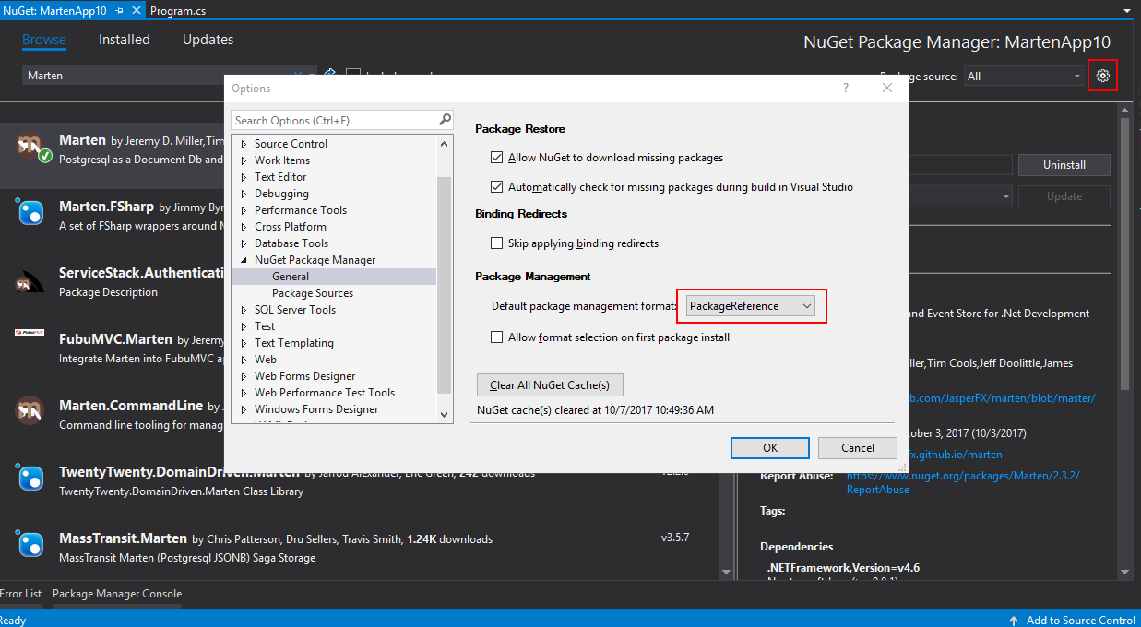Select Text Templating tree item
This screenshot has height=627, width=1141.
[294, 343]
